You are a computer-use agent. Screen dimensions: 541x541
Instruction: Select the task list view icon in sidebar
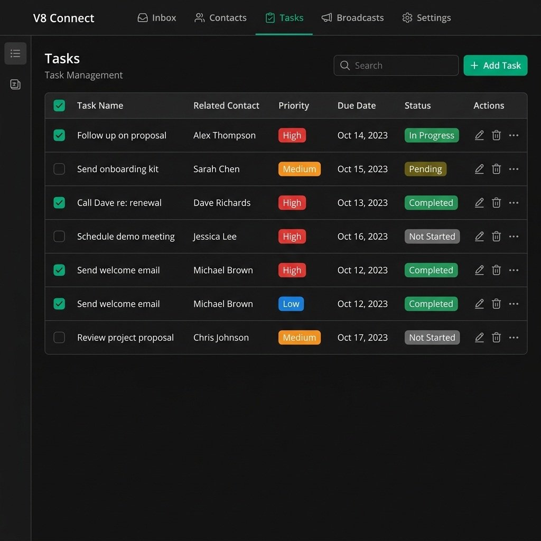click(x=15, y=53)
